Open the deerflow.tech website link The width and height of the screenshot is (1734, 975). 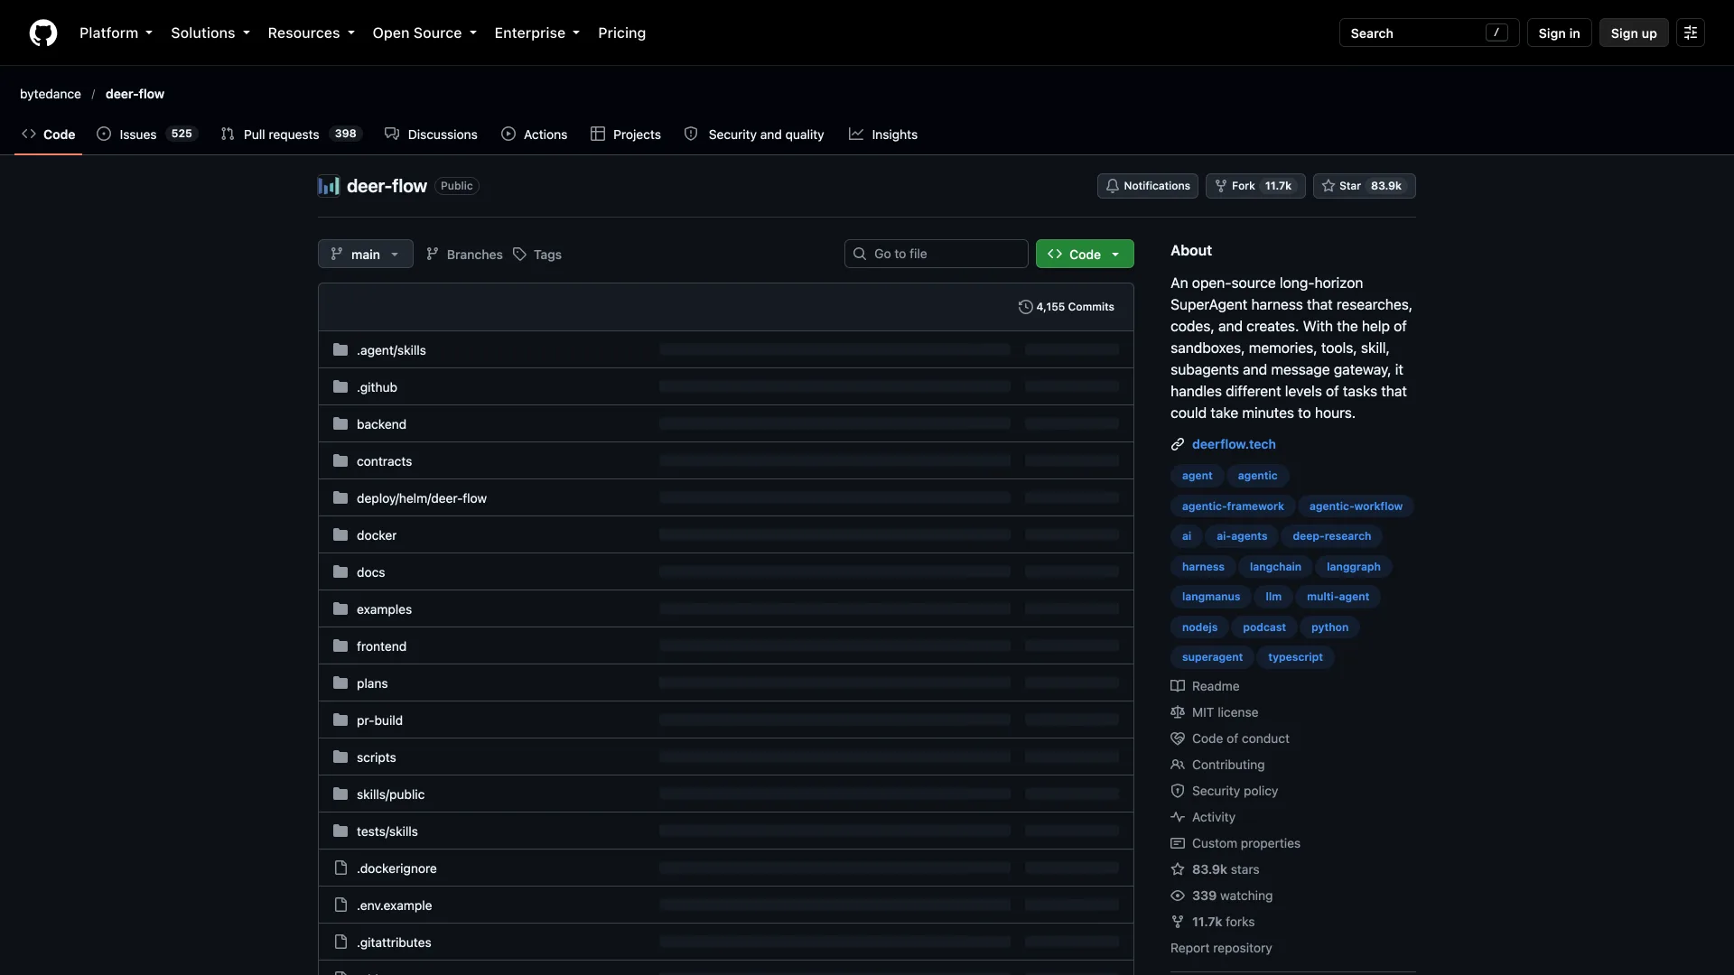coord(1234,444)
